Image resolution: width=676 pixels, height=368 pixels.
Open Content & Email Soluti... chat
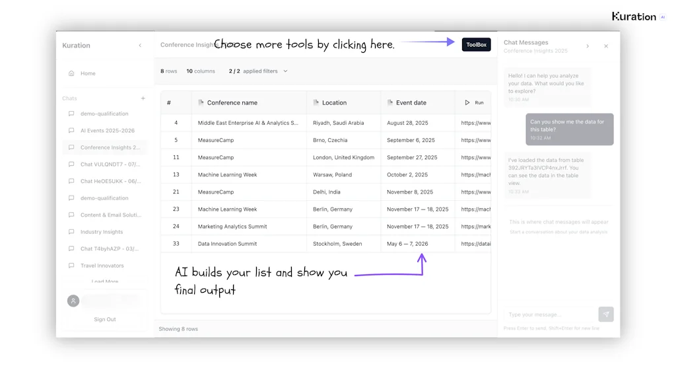click(x=105, y=215)
